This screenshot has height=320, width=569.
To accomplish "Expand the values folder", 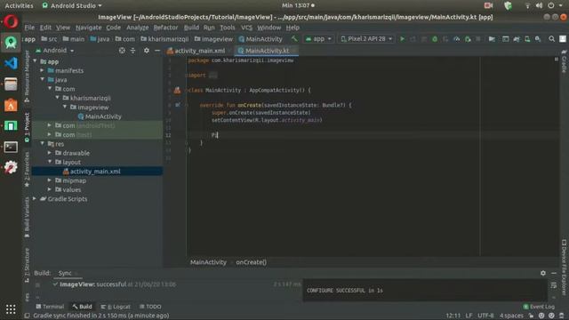I will pyautogui.click(x=50, y=189).
